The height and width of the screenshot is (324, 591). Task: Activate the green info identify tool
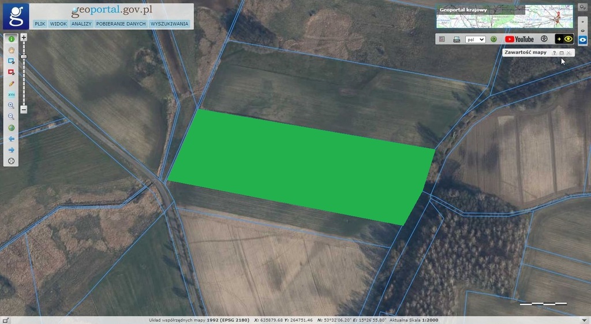click(x=11, y=39)
